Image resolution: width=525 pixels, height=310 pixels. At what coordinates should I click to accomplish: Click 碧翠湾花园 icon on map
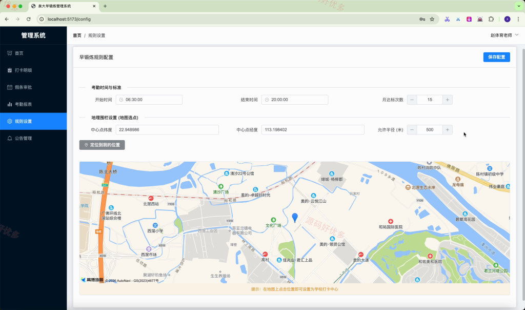tap(465, 214)
